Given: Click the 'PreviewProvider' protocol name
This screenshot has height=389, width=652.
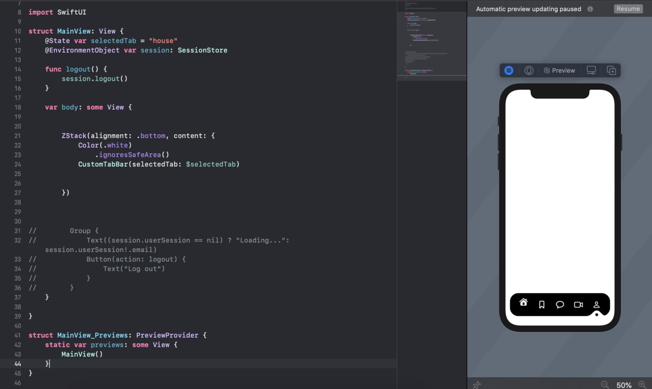Looking at the screenshot, I should [167, 336].
